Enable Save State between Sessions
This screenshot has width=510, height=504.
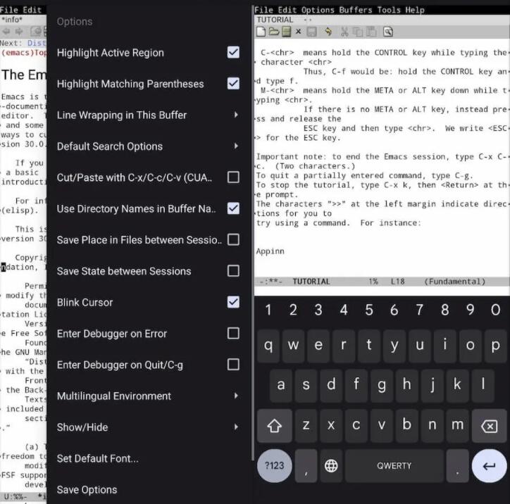point(233,271)
